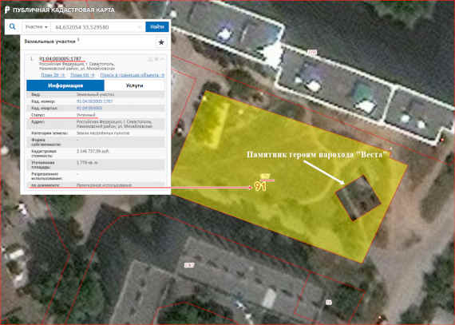455x325 pixels.
Task: Click the 'План КК' link
Action: [82, 75]
